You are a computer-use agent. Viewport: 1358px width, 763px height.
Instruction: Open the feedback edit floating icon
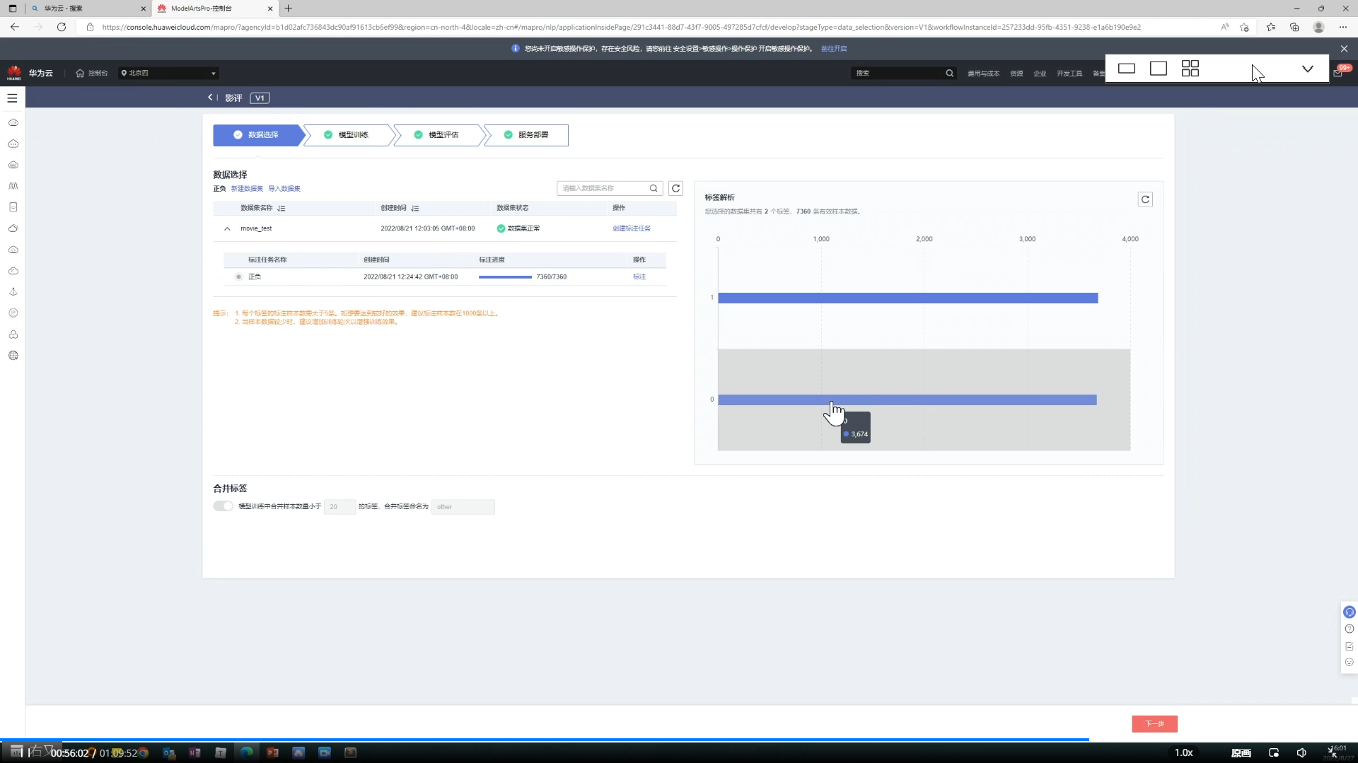click(1350, 646)
